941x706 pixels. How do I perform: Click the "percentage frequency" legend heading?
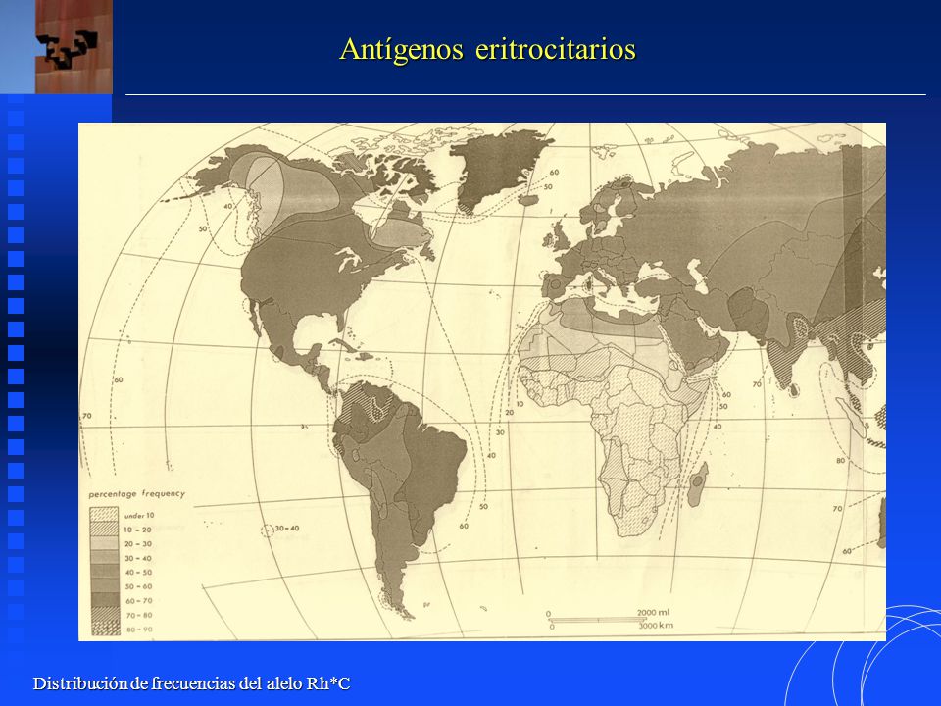(137, 493)
